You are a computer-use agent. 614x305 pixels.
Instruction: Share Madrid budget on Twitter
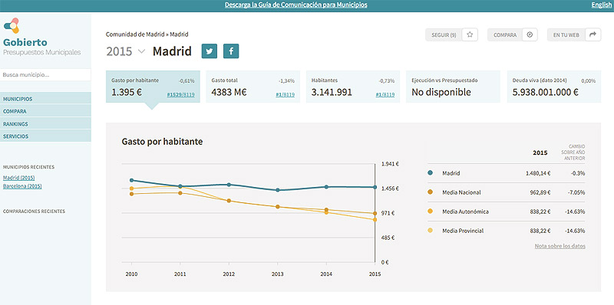coord(209,51)
